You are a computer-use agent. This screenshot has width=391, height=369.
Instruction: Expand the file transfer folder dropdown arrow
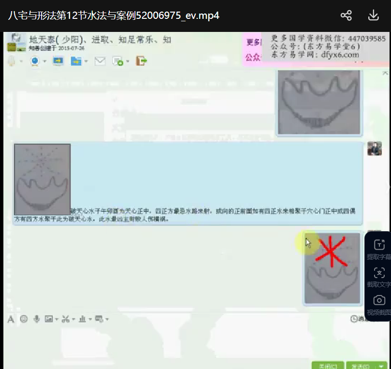click(86, 61)
